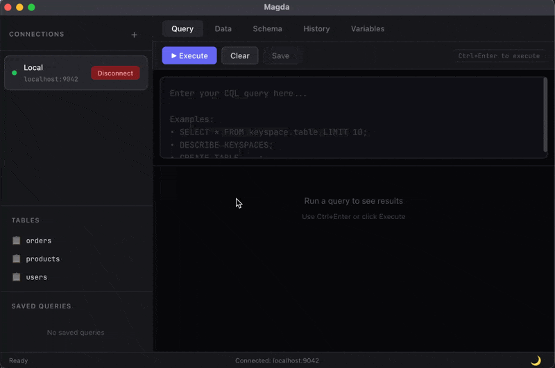Focus the CQL query editor field
555x368 pixels.
coord(351,117)
